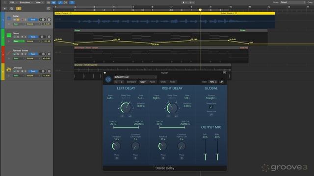Open Left Delay Note 1/4 dropdown
Viewport: 314px width, 176px height.
[141, 98]
